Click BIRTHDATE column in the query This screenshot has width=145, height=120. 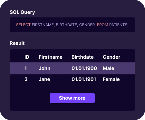click(x=67, y=25)
